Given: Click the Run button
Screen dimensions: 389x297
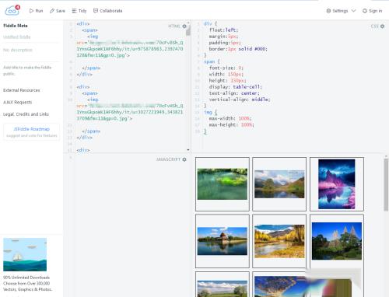Looking at the screenshot, I should pos(36,11).
